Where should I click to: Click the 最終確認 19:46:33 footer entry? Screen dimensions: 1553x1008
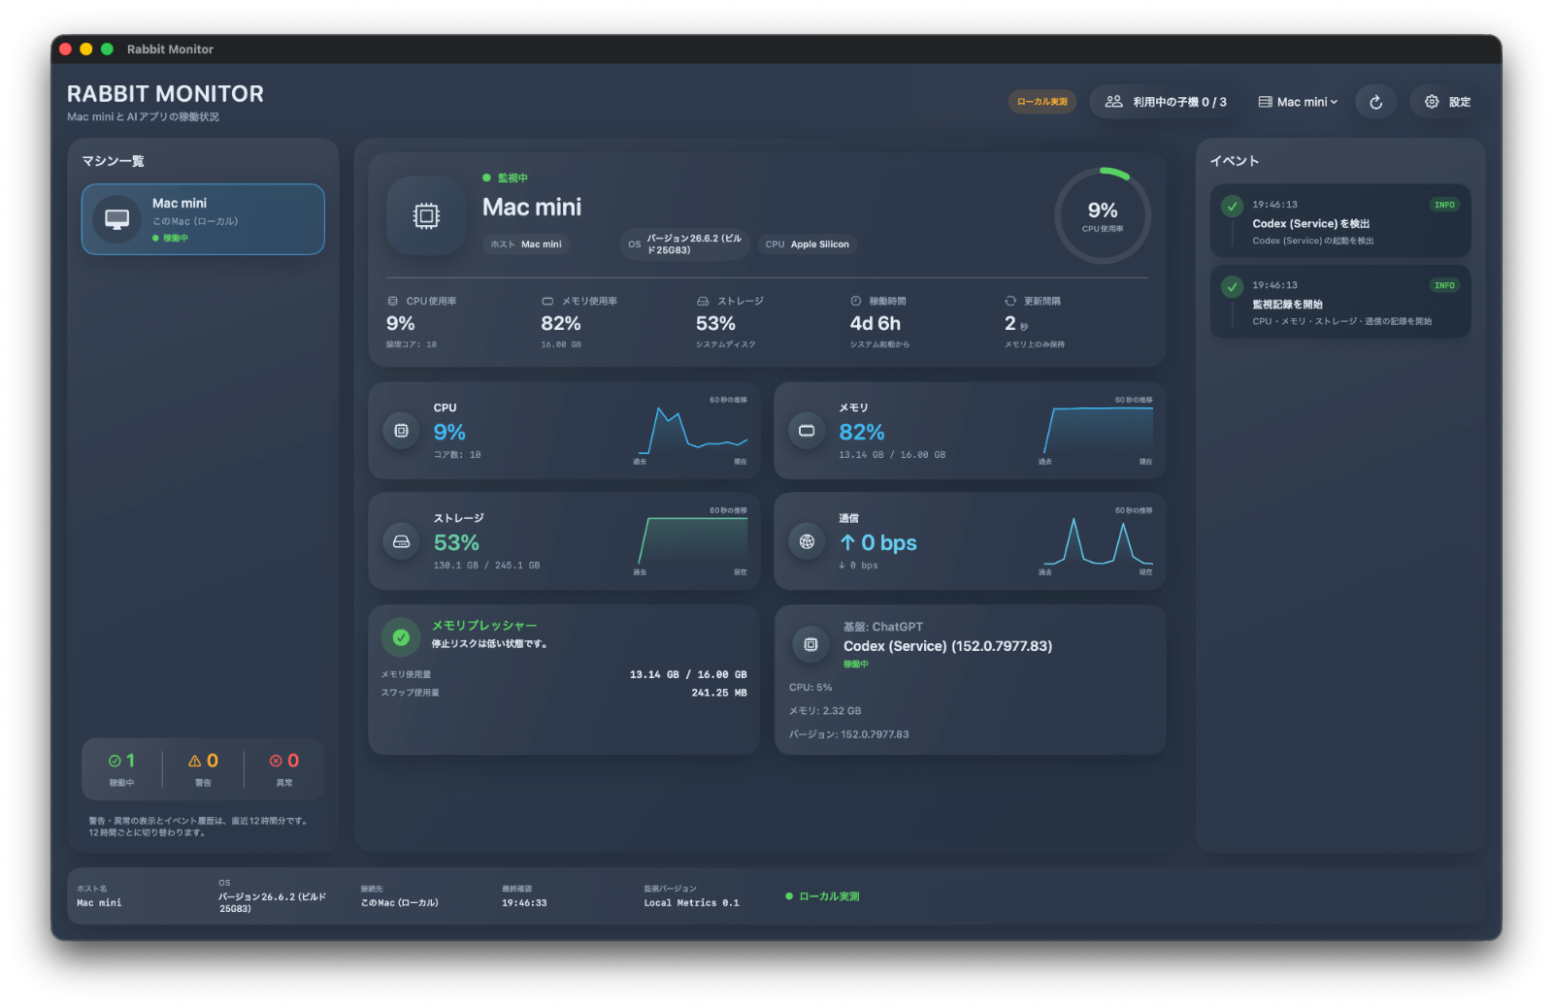tap(524, 896)
